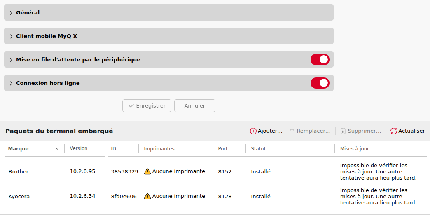Expand the Connexion hors ligne chevron
The height and width of the screenshot is (218, 430).
(x=11, y=83)
